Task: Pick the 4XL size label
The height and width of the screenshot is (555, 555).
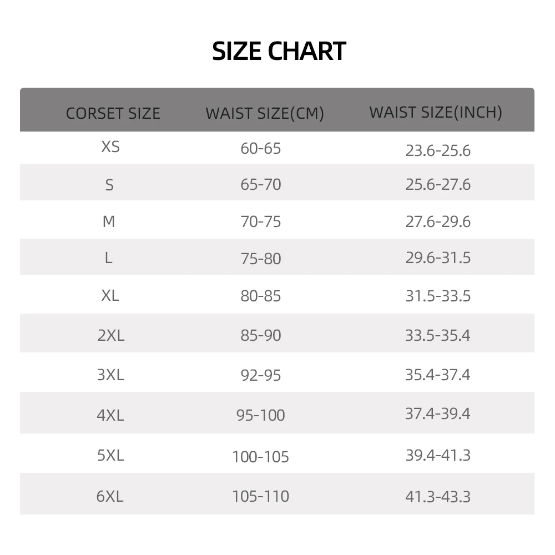Action: coord(110,415)
